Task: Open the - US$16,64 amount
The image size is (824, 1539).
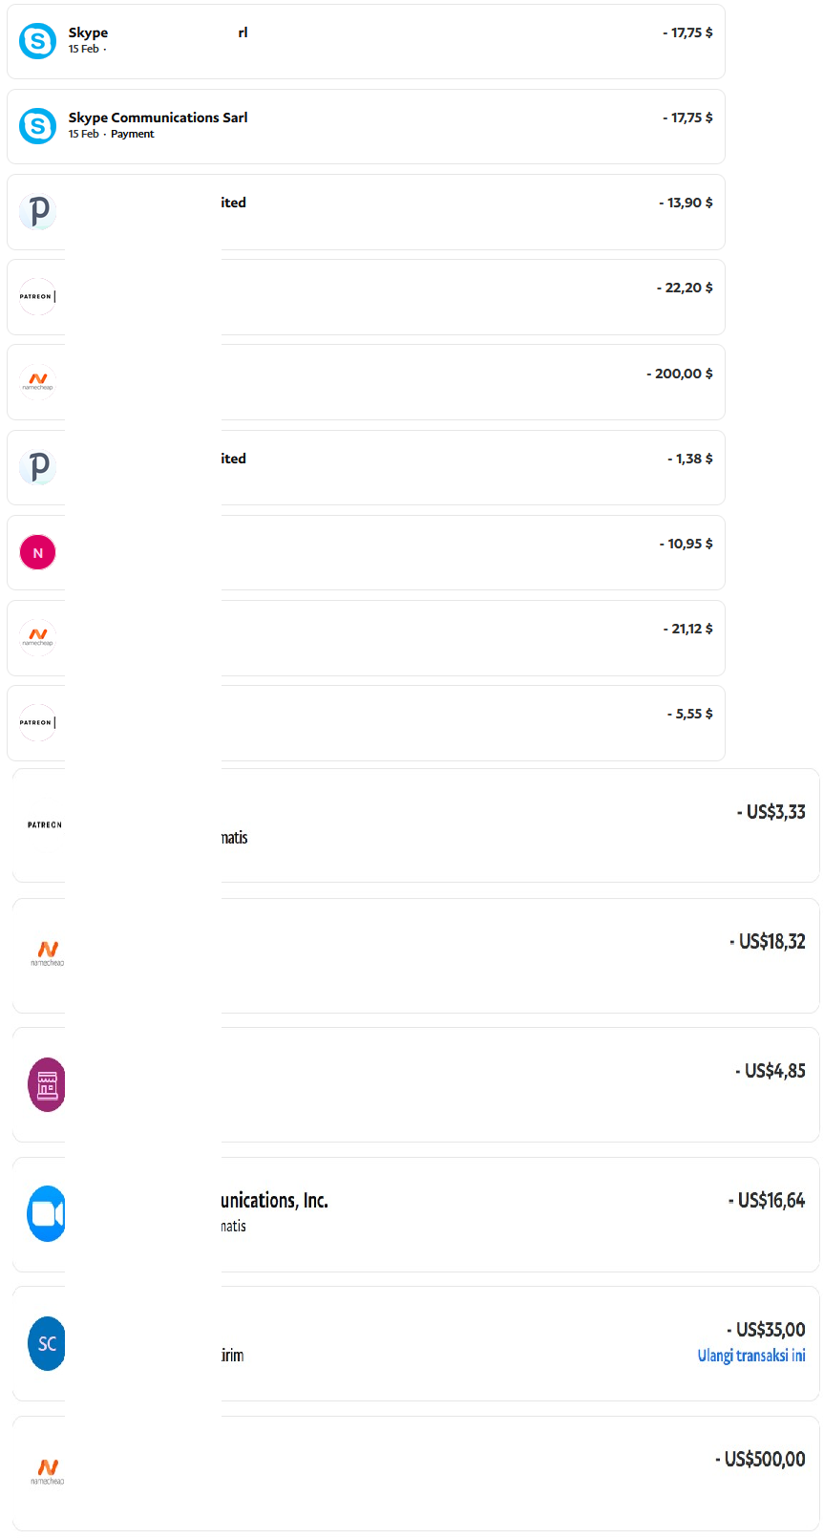Action: [767, 1200]
